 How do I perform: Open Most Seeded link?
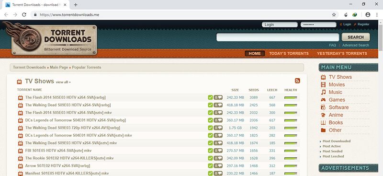click(x=333, y=151)
